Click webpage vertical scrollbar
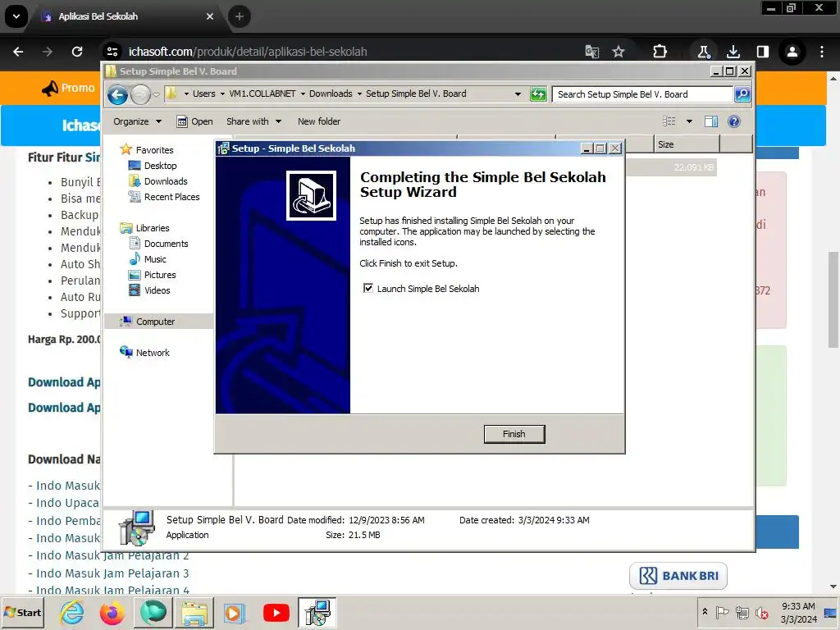 [833, 299]
